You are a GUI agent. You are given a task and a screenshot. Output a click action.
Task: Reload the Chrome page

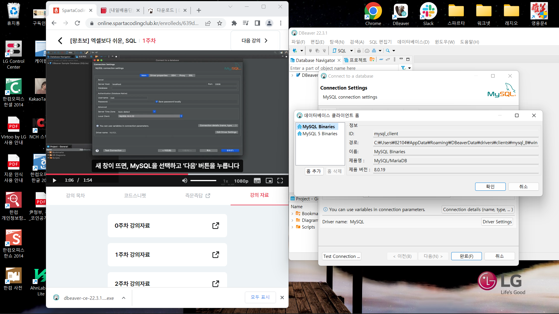coord(77,23)
